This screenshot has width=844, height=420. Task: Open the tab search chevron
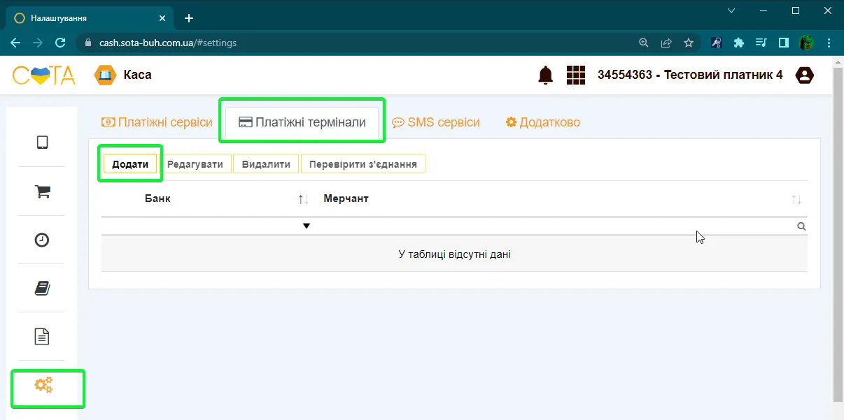click(731, 10)
